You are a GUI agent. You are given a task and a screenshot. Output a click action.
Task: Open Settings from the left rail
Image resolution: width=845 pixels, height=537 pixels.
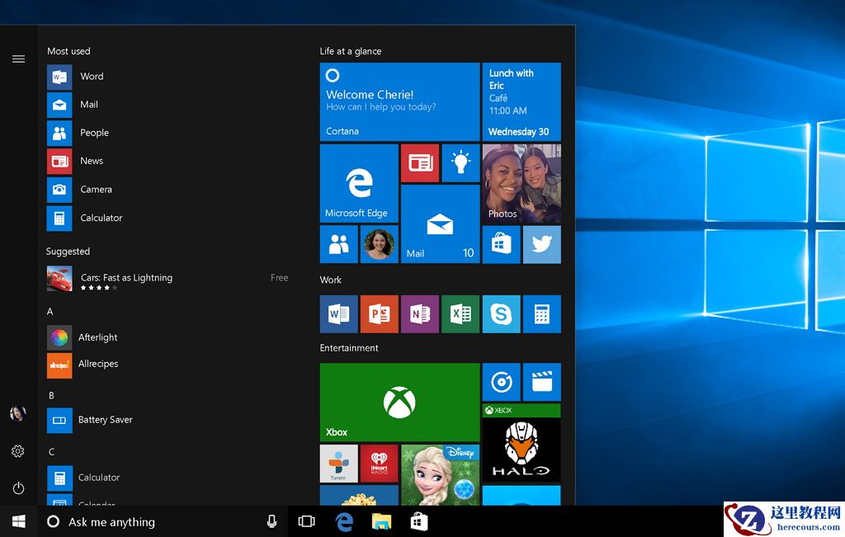(18, 451)
